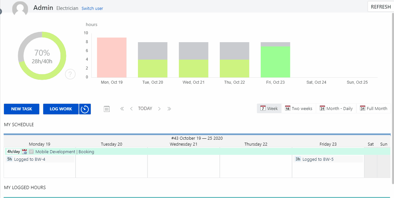Click the 7 calendar icon in Week

tap(263, 108)
